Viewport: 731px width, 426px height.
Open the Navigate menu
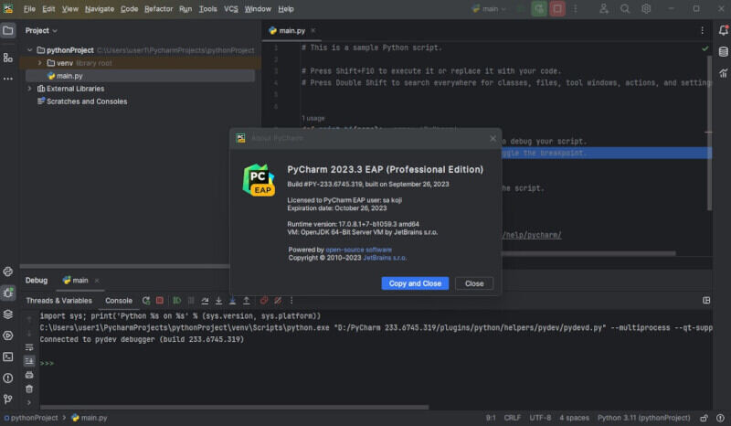[x=100, y=9]
